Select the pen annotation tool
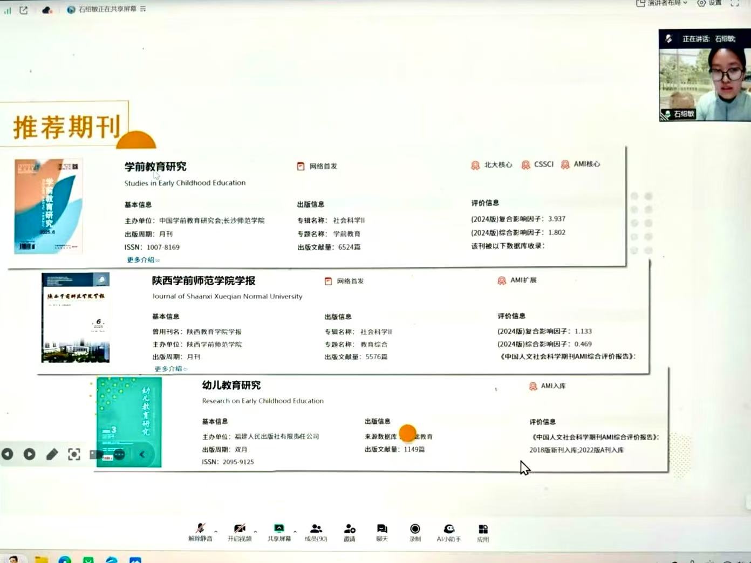The width and height of the screenshot is (751, 563). click(52, 454)
